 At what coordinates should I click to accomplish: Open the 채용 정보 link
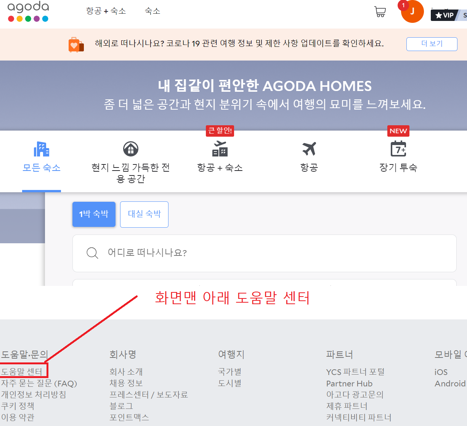click(126, 383)
